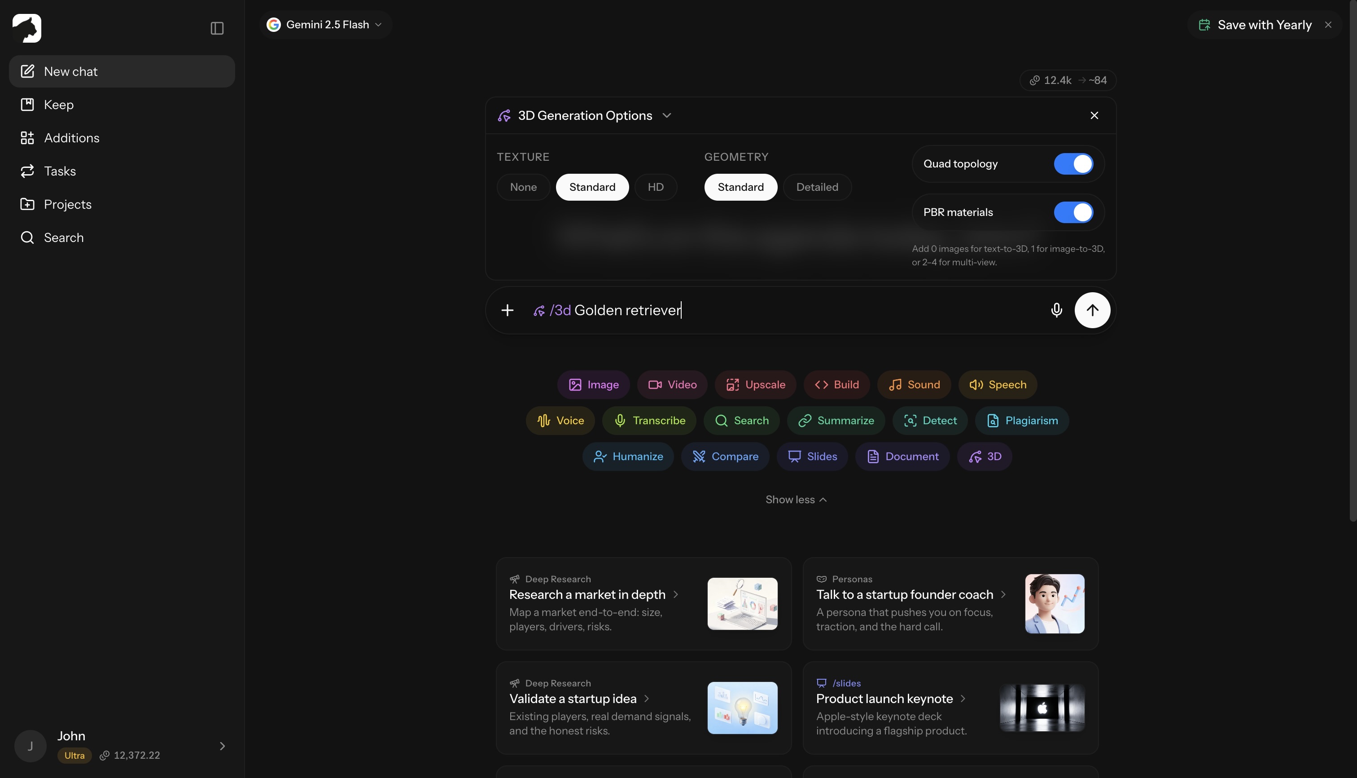Toggle Quad topology switch off

(x=1073, y=164)
